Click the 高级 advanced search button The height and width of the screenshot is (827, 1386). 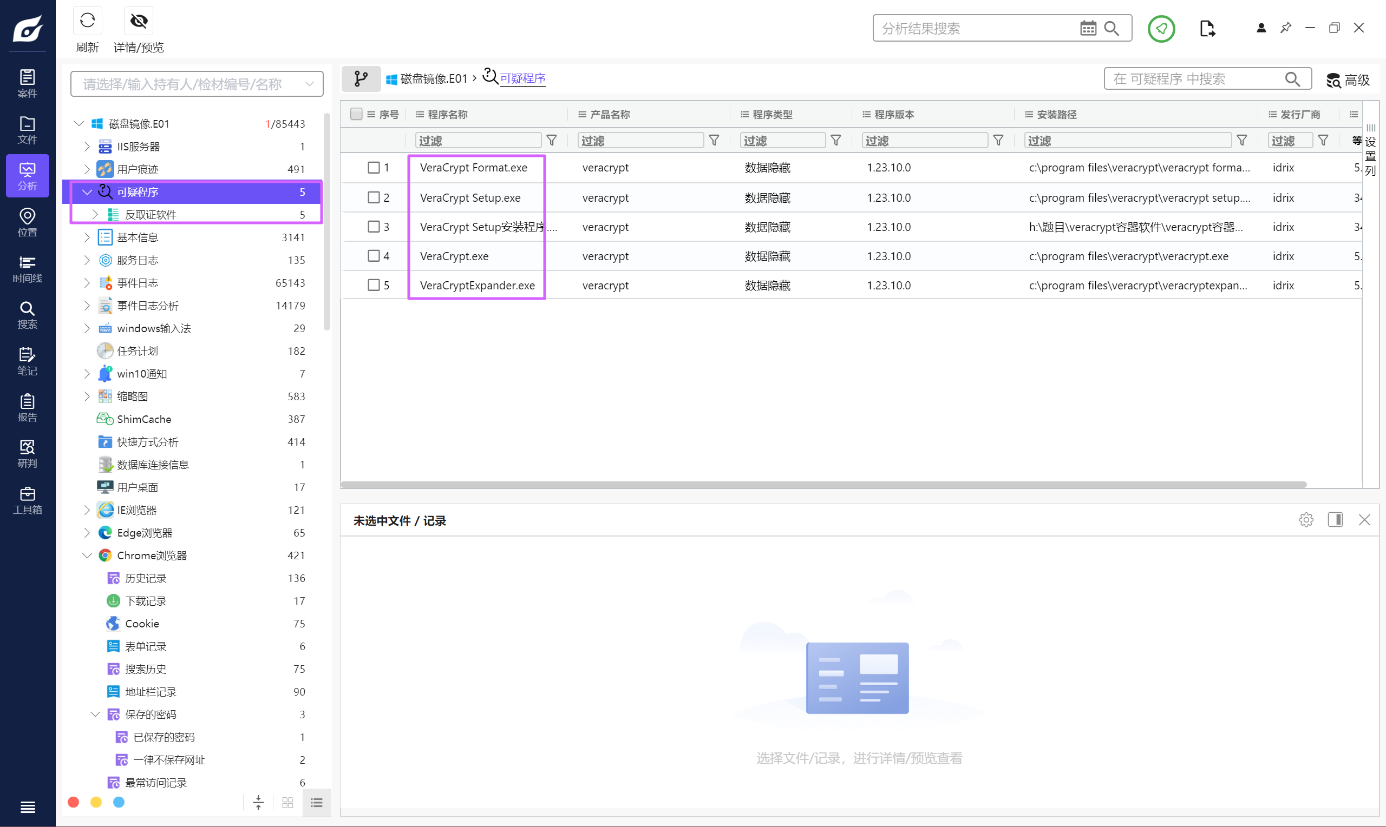tap(1348, 80)
